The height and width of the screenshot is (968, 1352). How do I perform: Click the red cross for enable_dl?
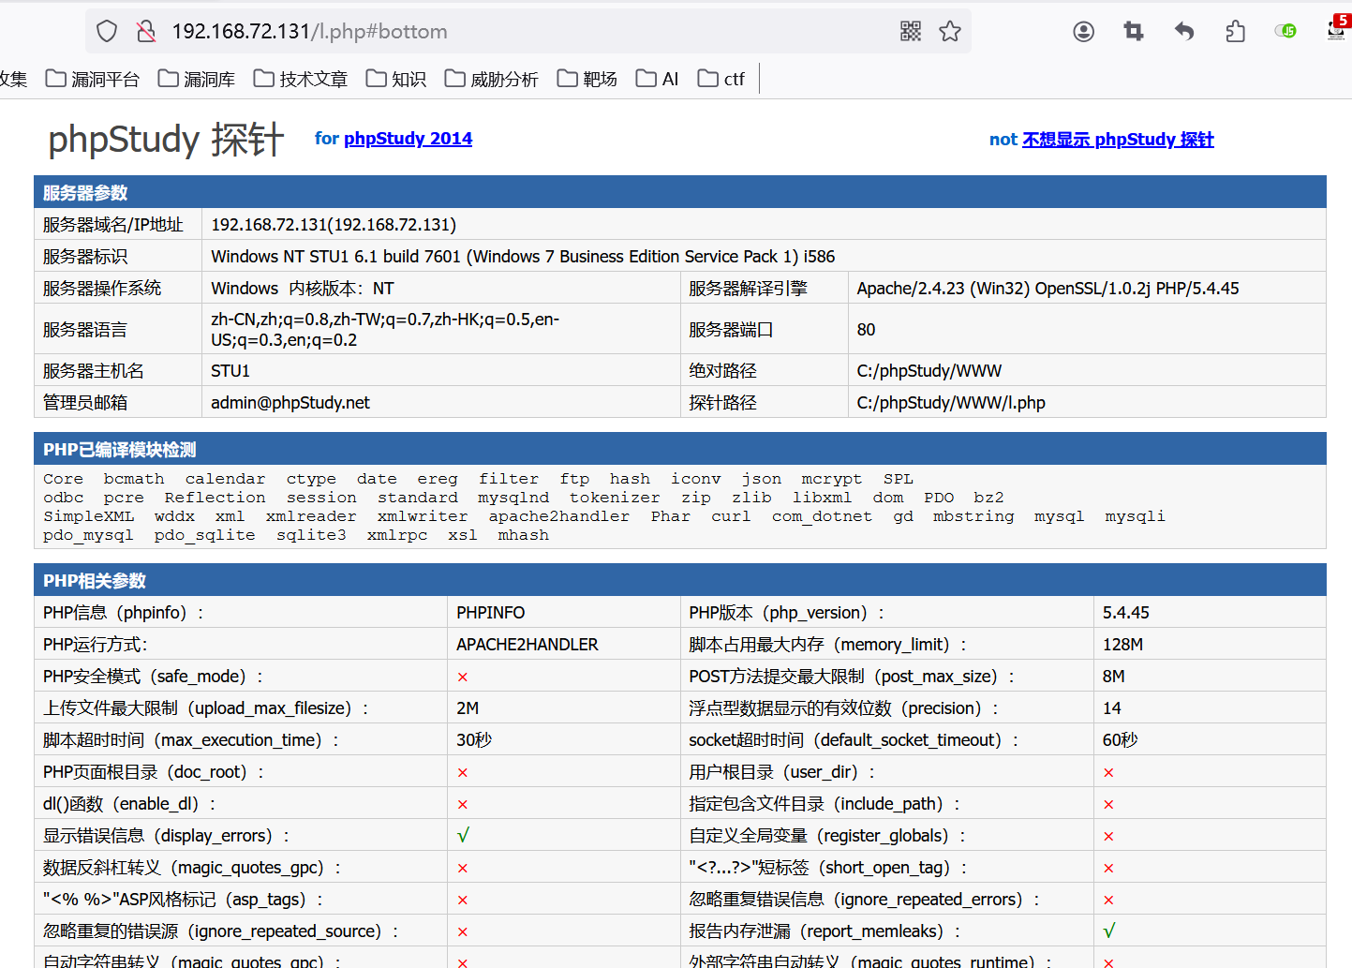click(463, 804)
